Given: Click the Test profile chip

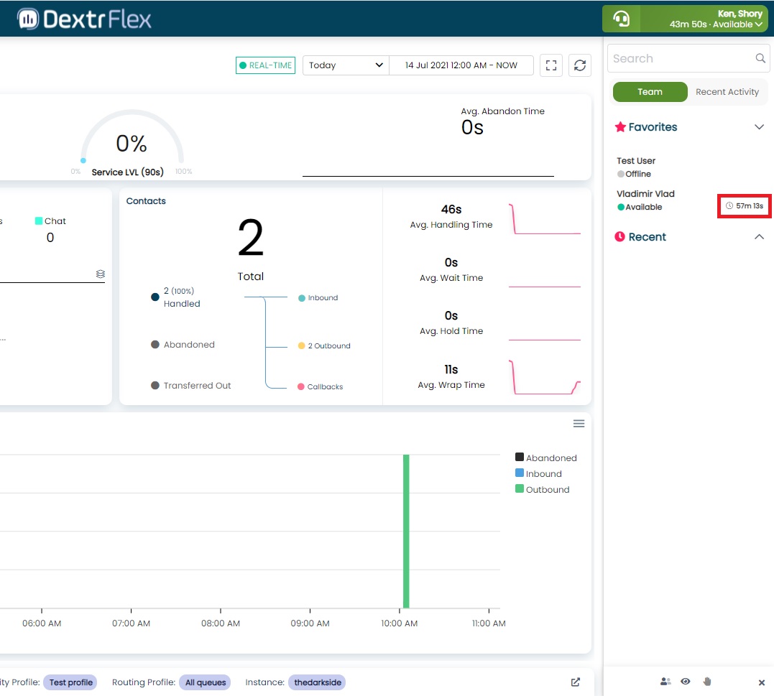Looking at the screenshot, I should click(x=70, y=682).
